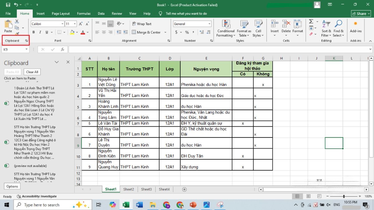Open the File menu
This screenshot has width=374, height=210.
tap(8, 14)
